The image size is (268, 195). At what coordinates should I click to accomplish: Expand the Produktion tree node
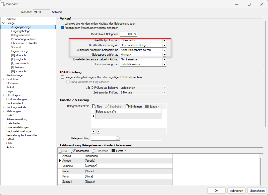[x=3, y=79]
